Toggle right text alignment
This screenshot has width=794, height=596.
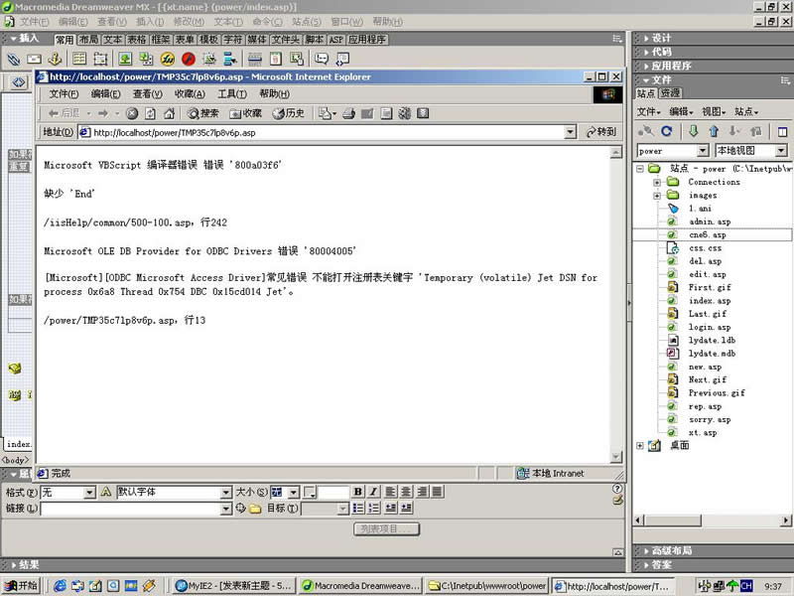422,492
